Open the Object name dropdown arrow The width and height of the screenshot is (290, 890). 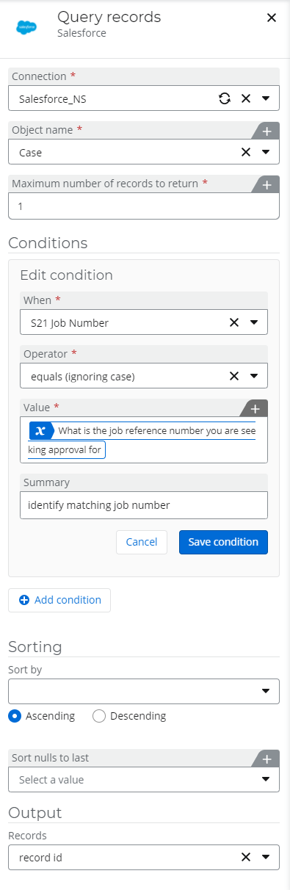(266, 152)
